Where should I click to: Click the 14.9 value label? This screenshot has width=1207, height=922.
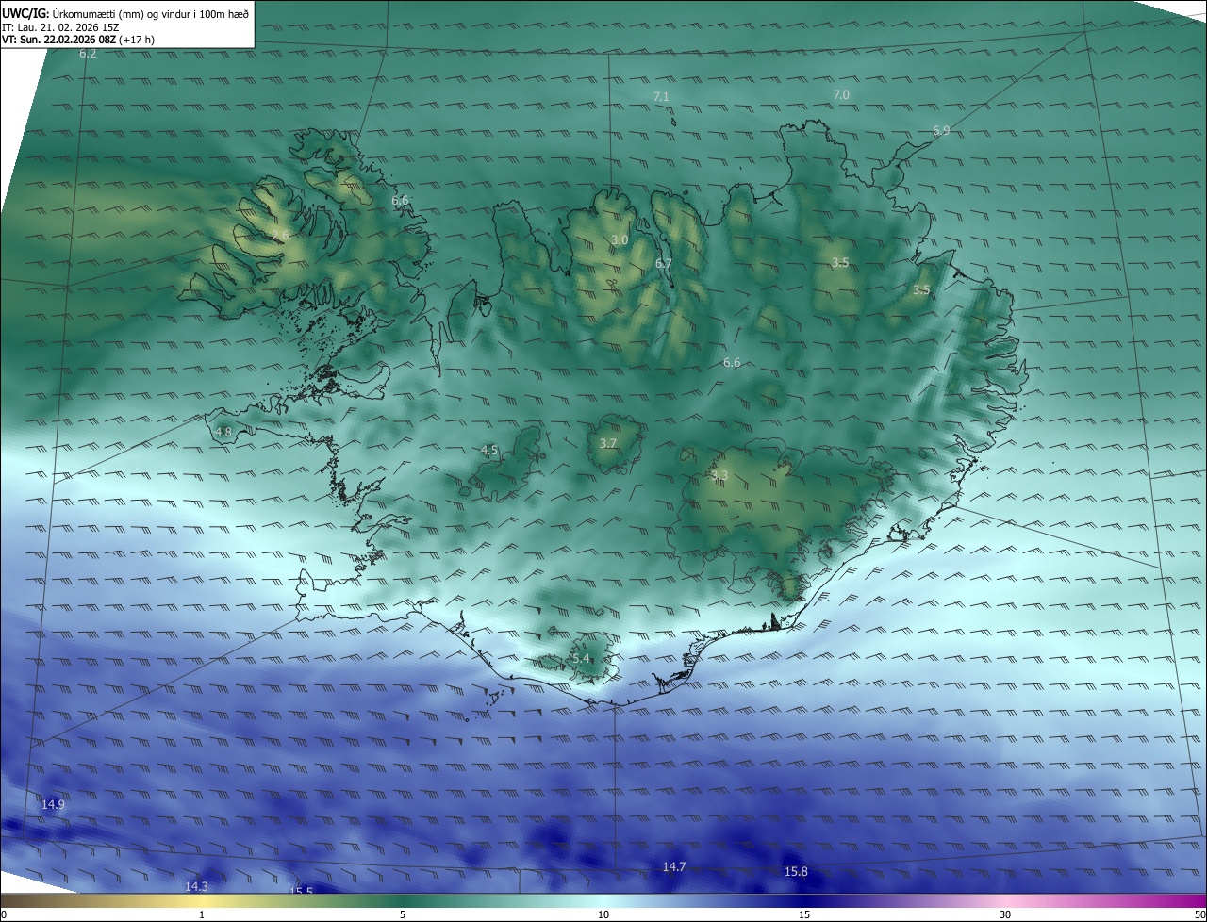pyautogui.click(x=54, y=804)
